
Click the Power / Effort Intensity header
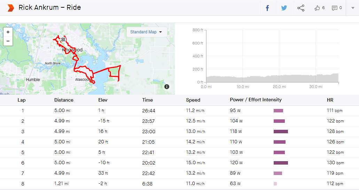coord(256,100)
